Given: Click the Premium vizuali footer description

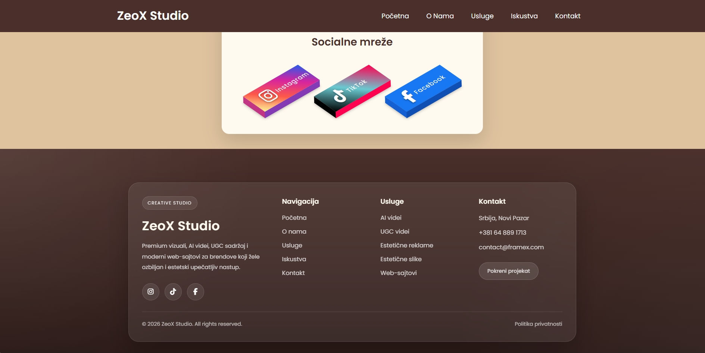Looking at the screenshot, I should 201,256.
